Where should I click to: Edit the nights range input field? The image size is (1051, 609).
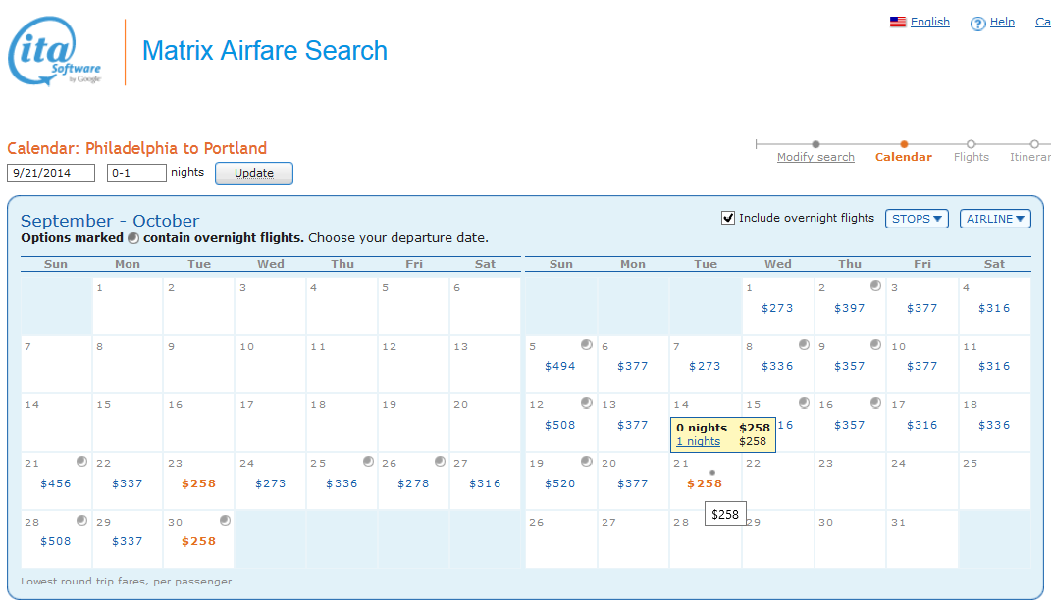pyautogui.click(x=136, y=173)
